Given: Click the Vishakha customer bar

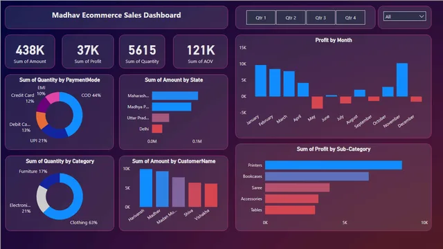Looking at the screenshot, I should pyautogui.click(x=211, y=195).
